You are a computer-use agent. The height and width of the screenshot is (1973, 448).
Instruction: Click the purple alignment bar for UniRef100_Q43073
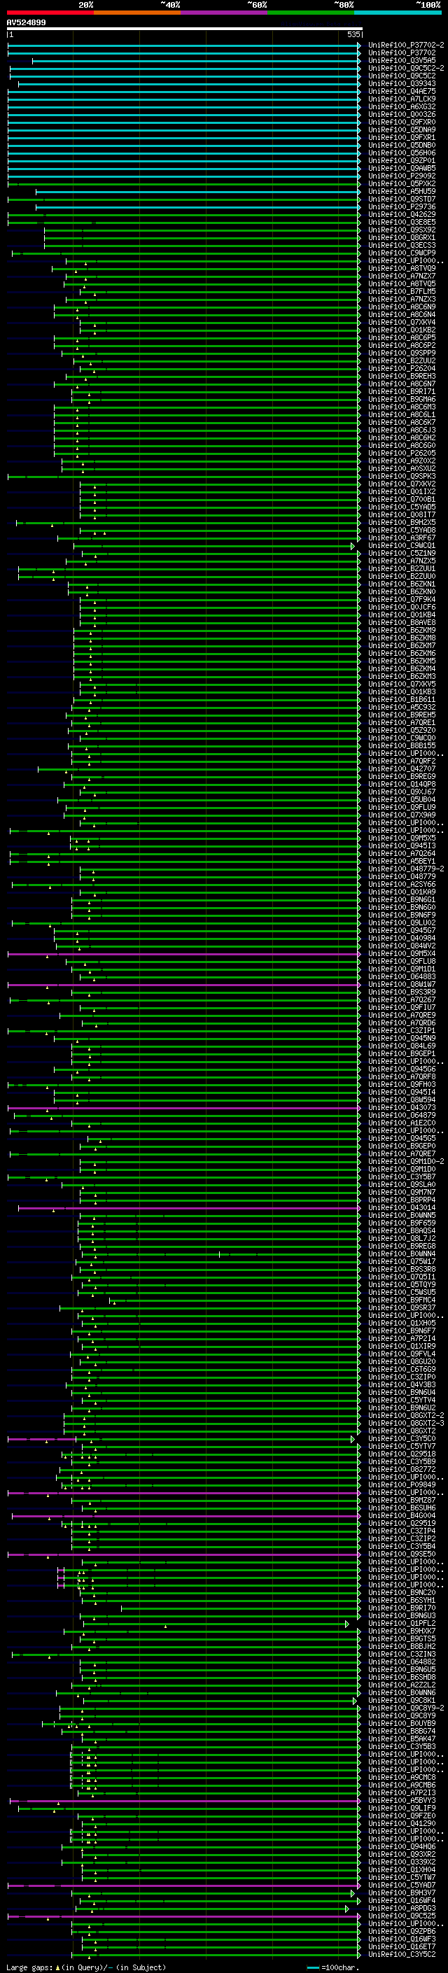(184, 1107)
